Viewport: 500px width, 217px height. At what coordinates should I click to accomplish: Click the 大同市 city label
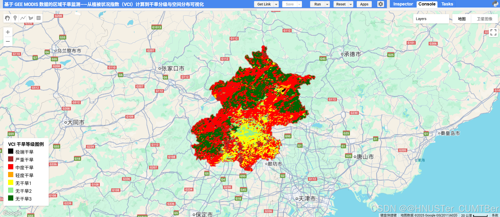76,122
